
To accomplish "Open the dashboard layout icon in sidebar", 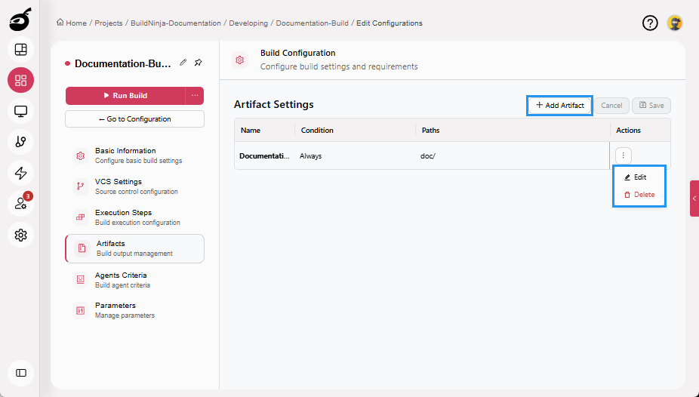I will (x=20, y=50).
